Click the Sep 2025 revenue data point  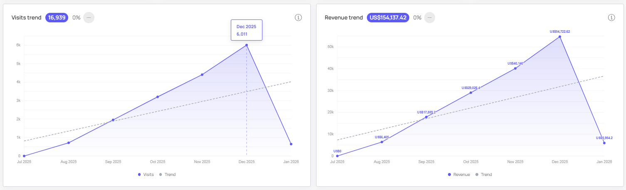pos(426,117)
